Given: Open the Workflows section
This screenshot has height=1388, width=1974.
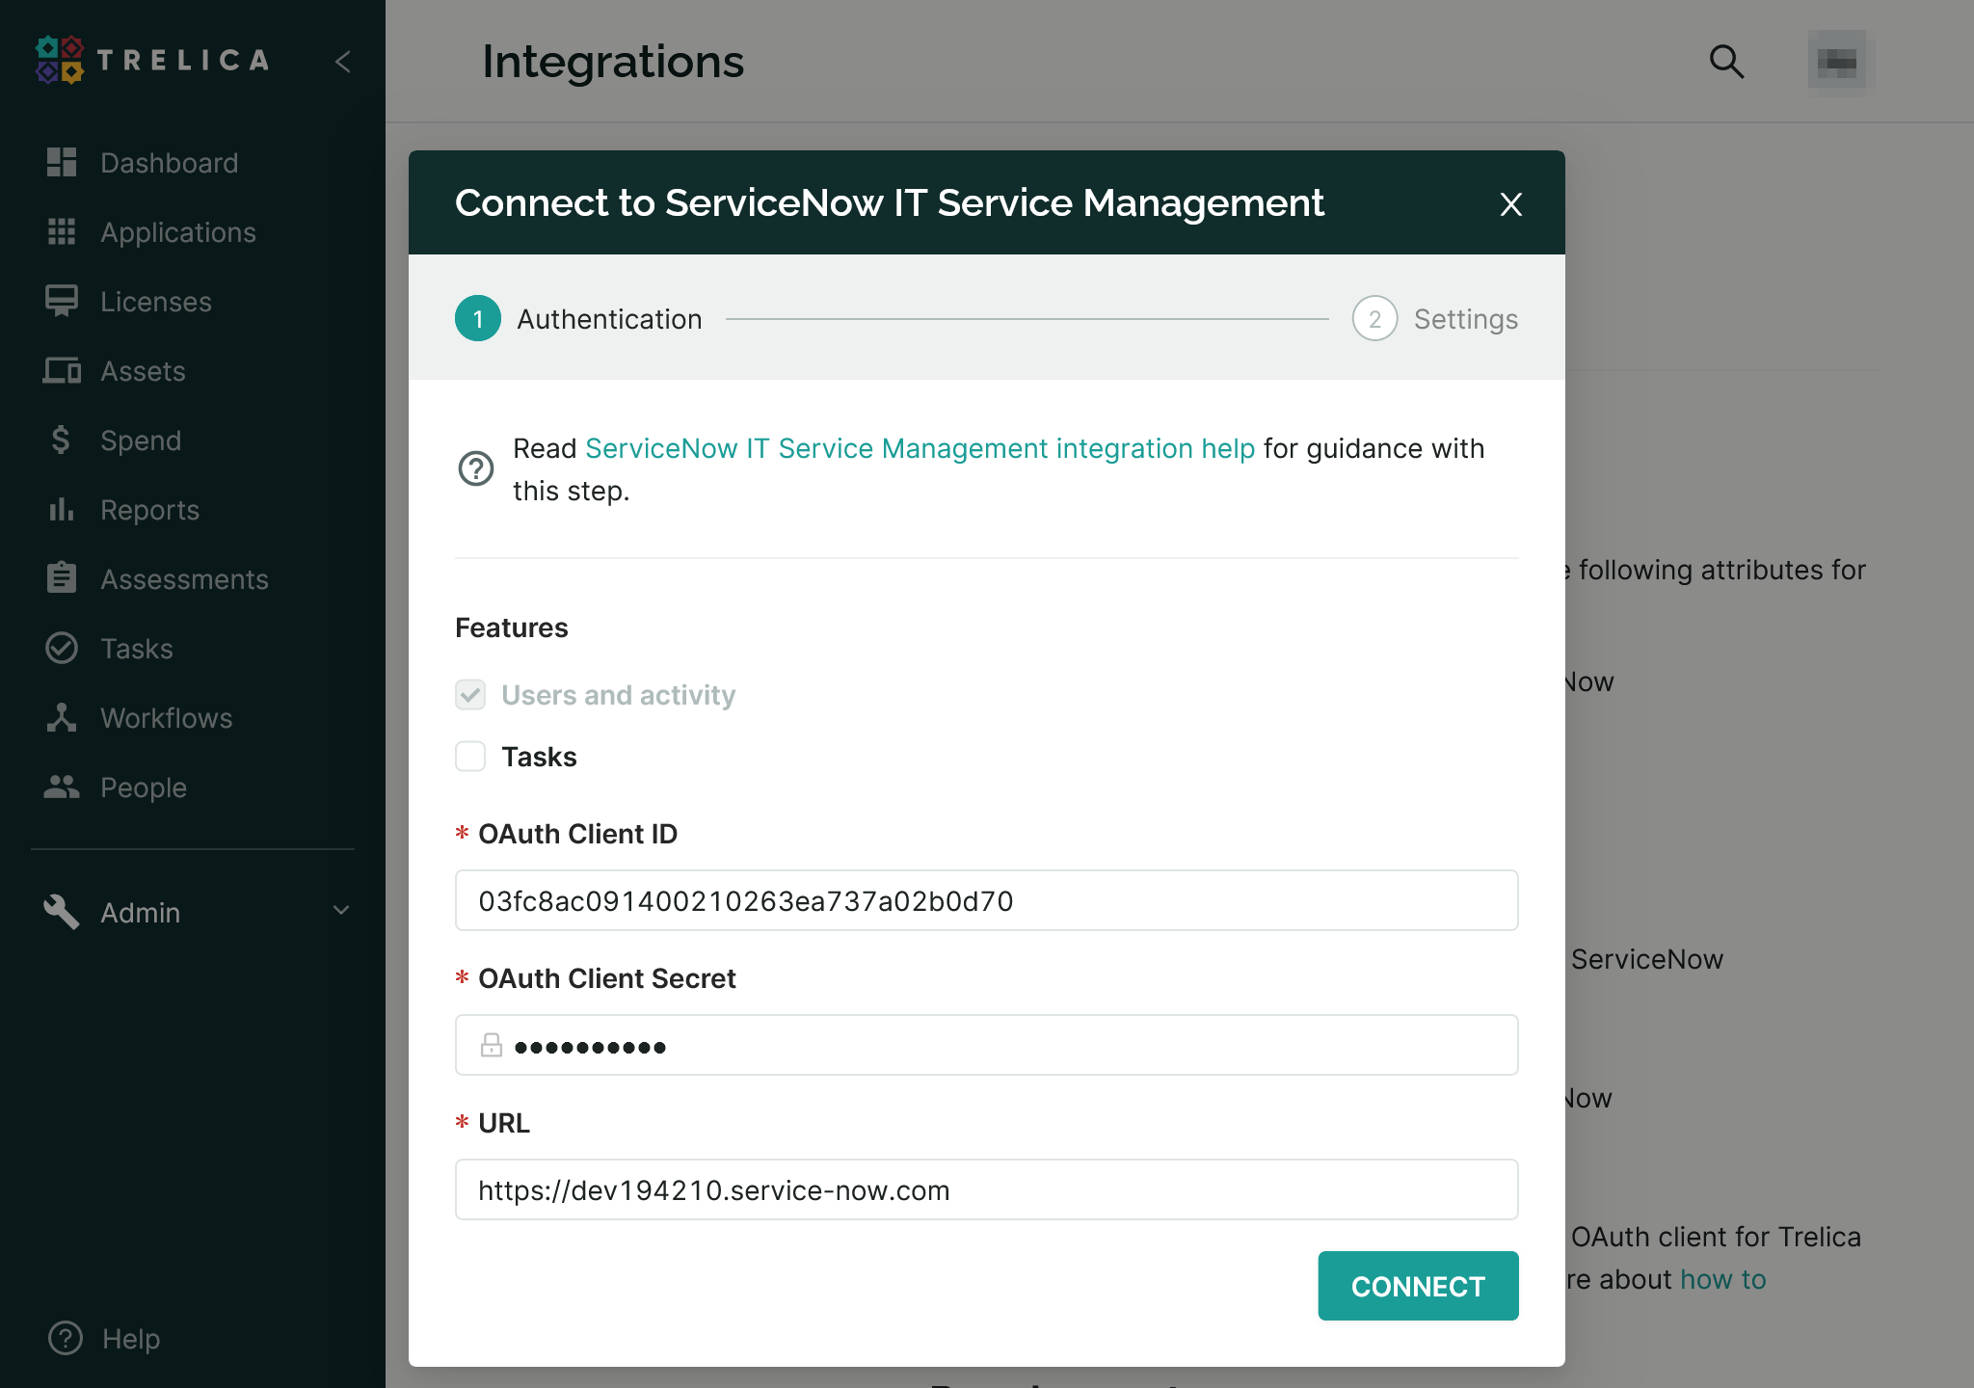Looking at the screenshot, I should [x=166, y=718].
